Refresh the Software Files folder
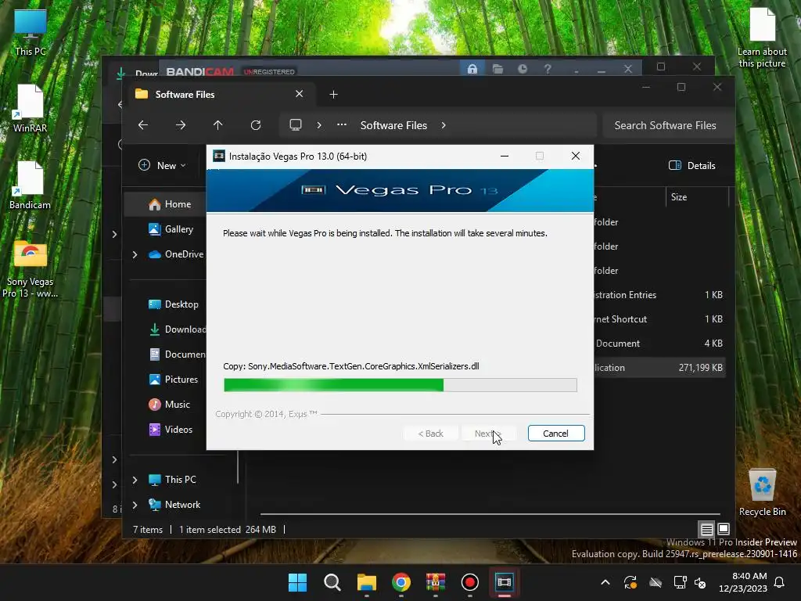801x601 pixels. [256, 125]
